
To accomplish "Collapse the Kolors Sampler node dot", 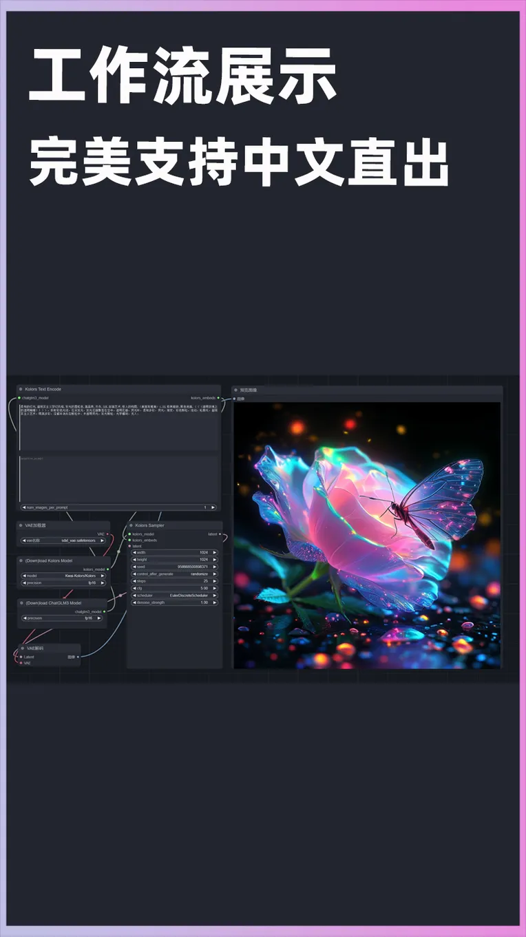I will (130, 525).
